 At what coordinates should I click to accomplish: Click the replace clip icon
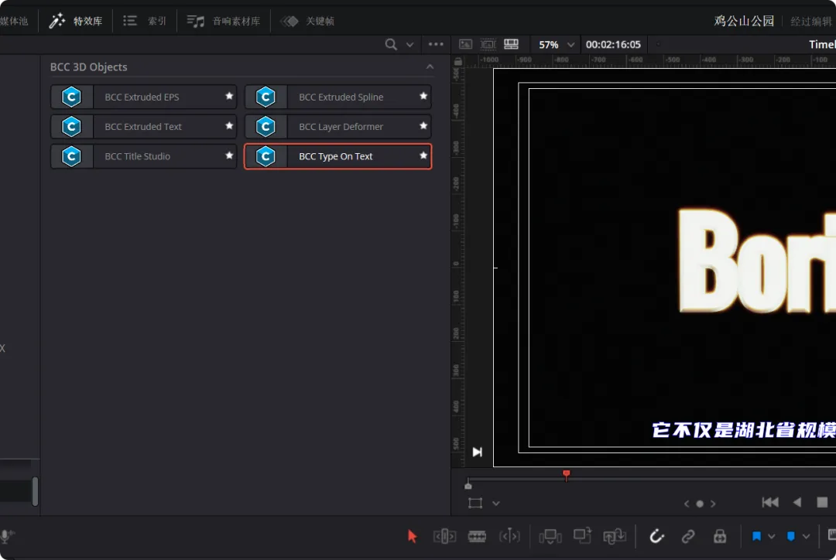pyautogui.click(x=614, y=536)
